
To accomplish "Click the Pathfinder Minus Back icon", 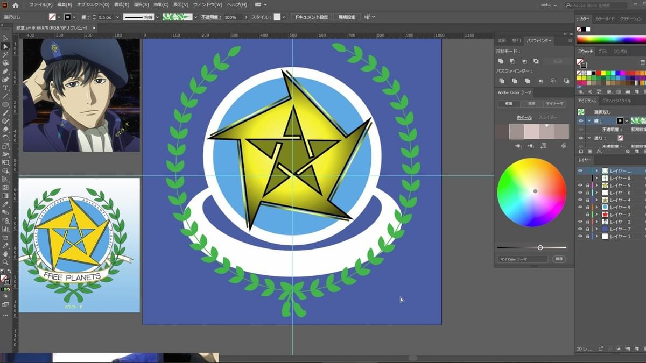I will point(566,81).
